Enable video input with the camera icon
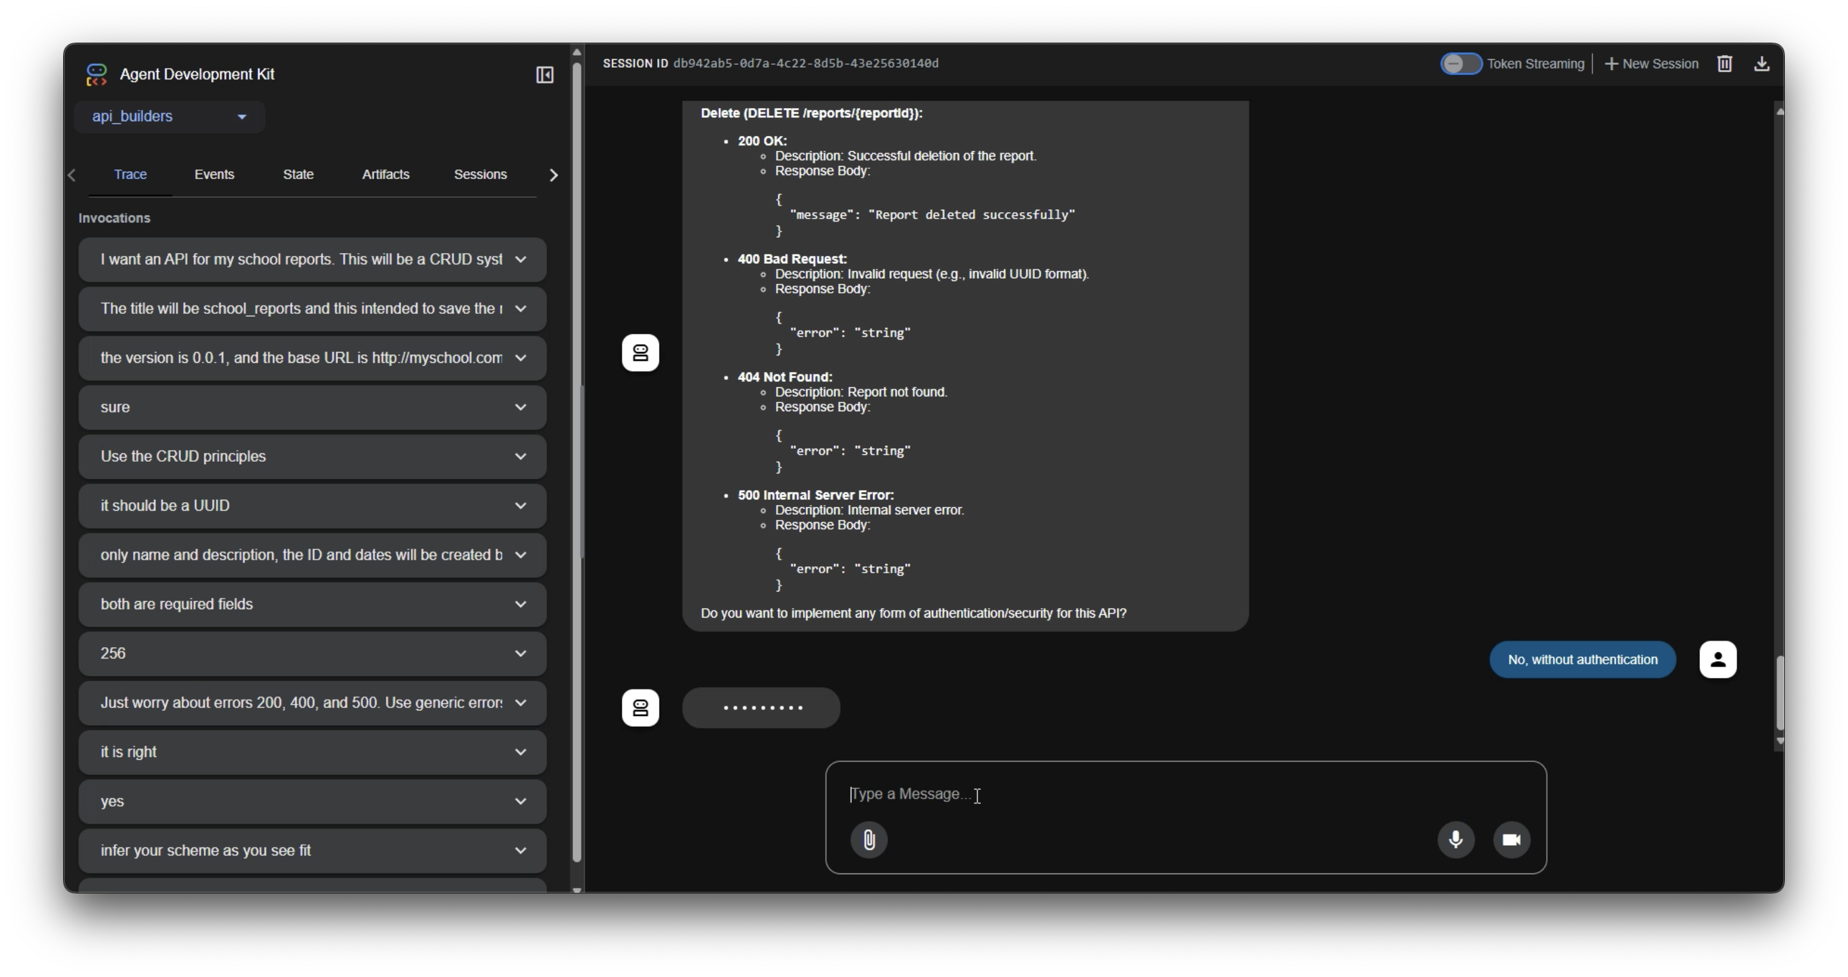The width and height of the screenshot is (1848, 977). point(1512,839)
